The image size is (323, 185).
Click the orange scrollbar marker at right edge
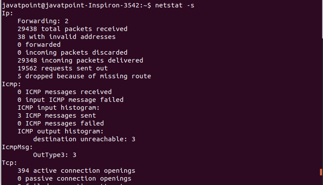[x=320, y=172]
